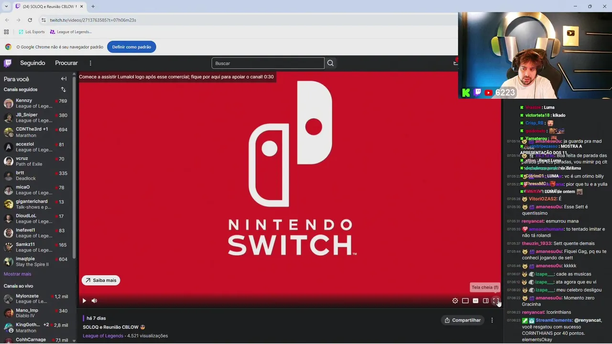Mute the video player volume
Viewport: 612px width, 344px height.
click(94, 301)
